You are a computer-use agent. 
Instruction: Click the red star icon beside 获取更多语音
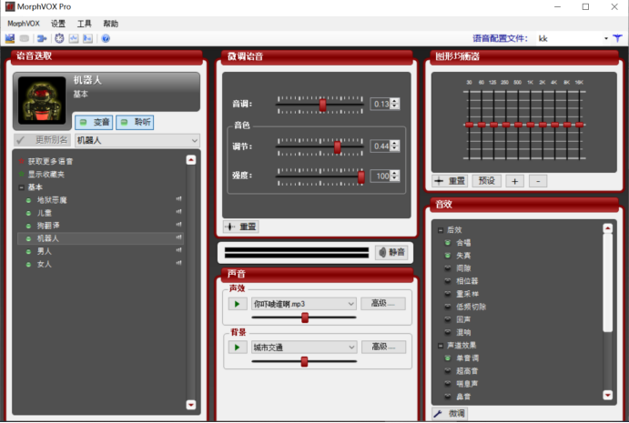21,161
